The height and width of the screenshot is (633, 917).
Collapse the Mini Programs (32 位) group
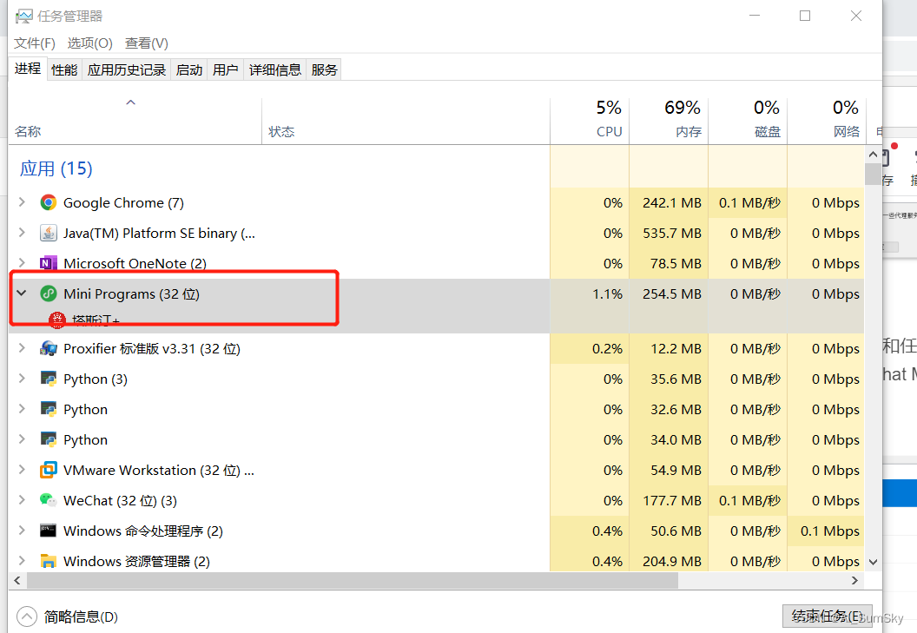point(22,293)
